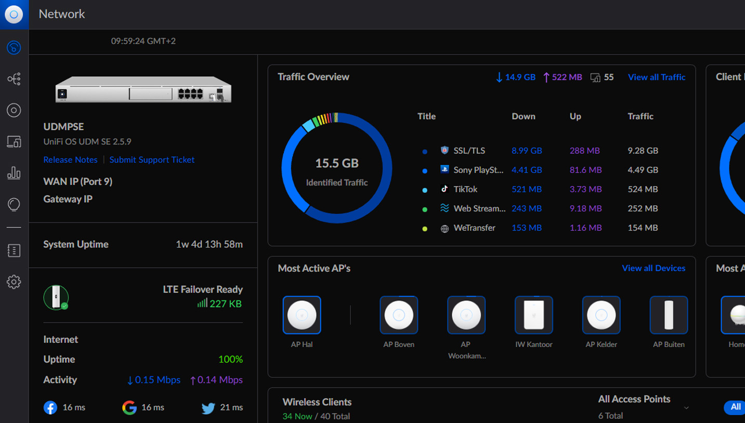
Task: Select the AP Woonkam... access point icon
Action: (x=466, y=315)
